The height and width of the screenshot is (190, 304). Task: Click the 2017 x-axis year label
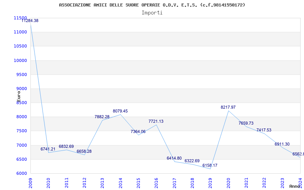[174, 183]
